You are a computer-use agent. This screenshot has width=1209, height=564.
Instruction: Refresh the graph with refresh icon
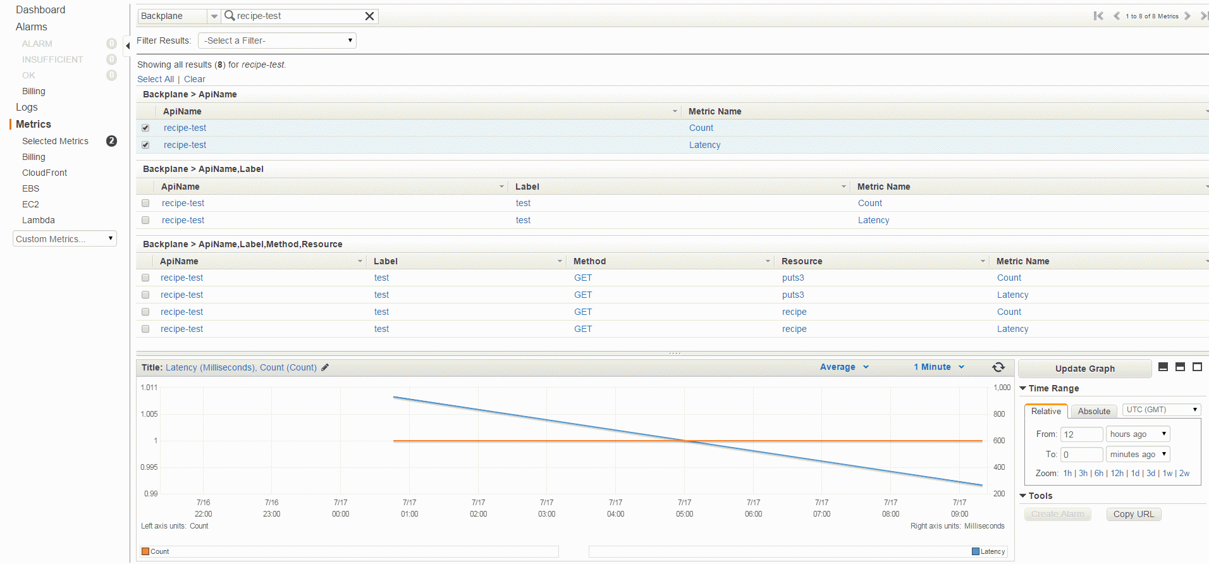coord(998,367)
